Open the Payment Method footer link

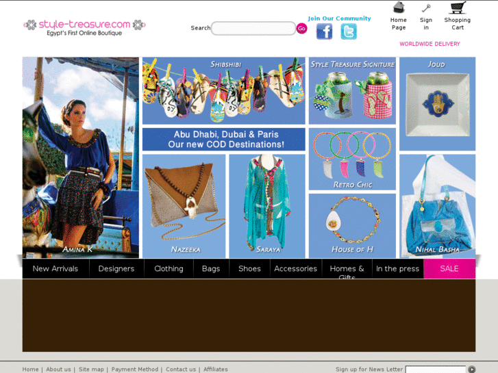click(x=135, y=369)
